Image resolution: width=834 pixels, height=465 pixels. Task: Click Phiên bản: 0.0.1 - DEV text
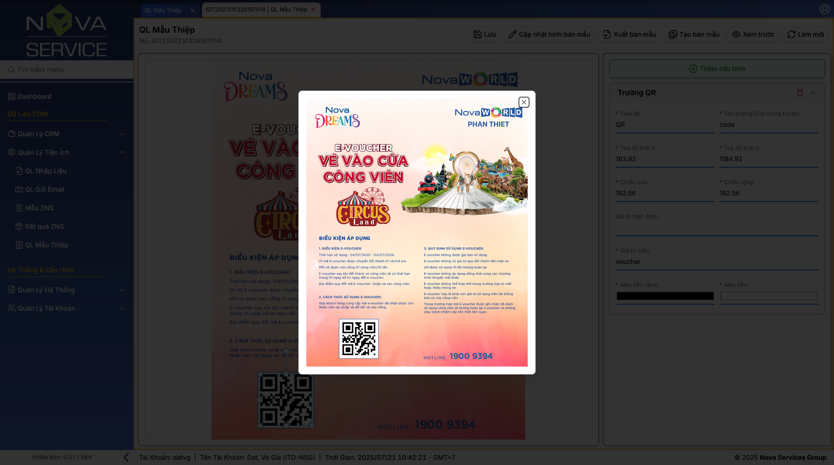[62, 458]
